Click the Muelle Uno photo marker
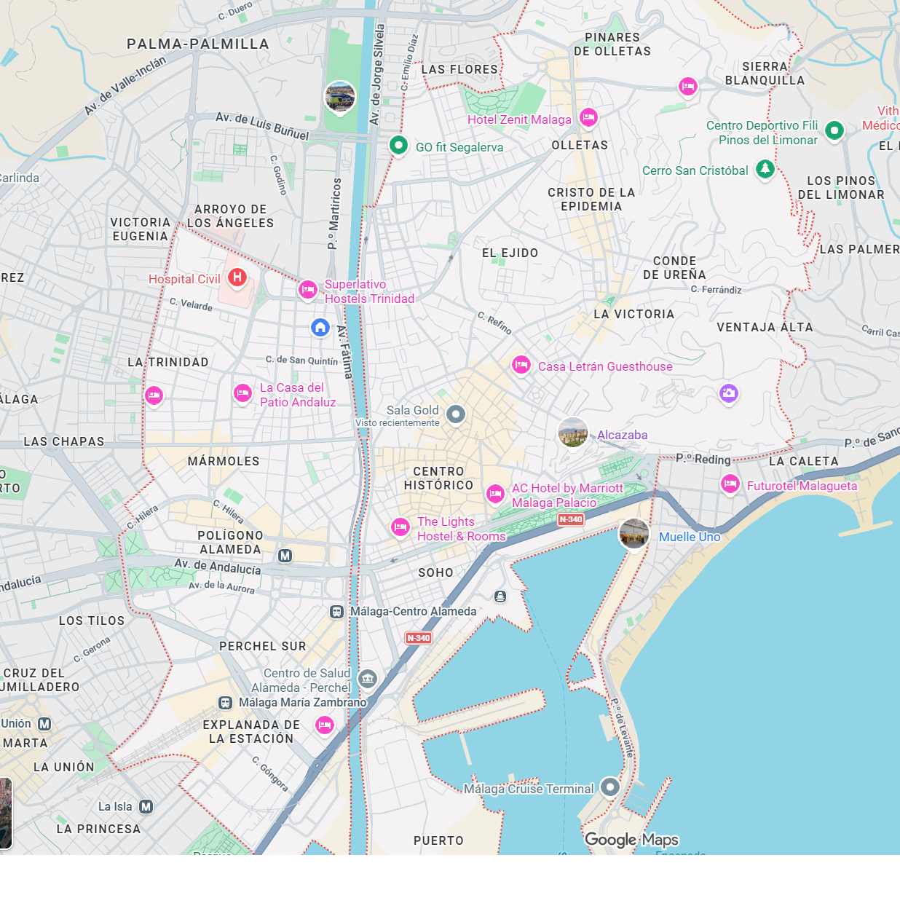The width and height of the screenshot is (900, 906). coord(634,535)
